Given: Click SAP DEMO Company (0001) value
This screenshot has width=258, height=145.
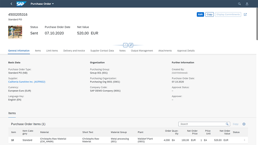Looking at the screenshot, I should point(105,91).
